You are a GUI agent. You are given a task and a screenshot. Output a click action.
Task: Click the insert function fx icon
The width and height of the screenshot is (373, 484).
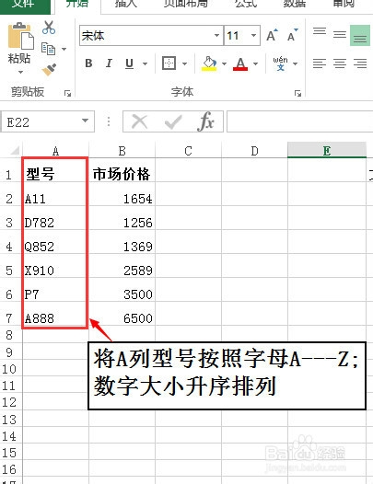coord(205,121)
